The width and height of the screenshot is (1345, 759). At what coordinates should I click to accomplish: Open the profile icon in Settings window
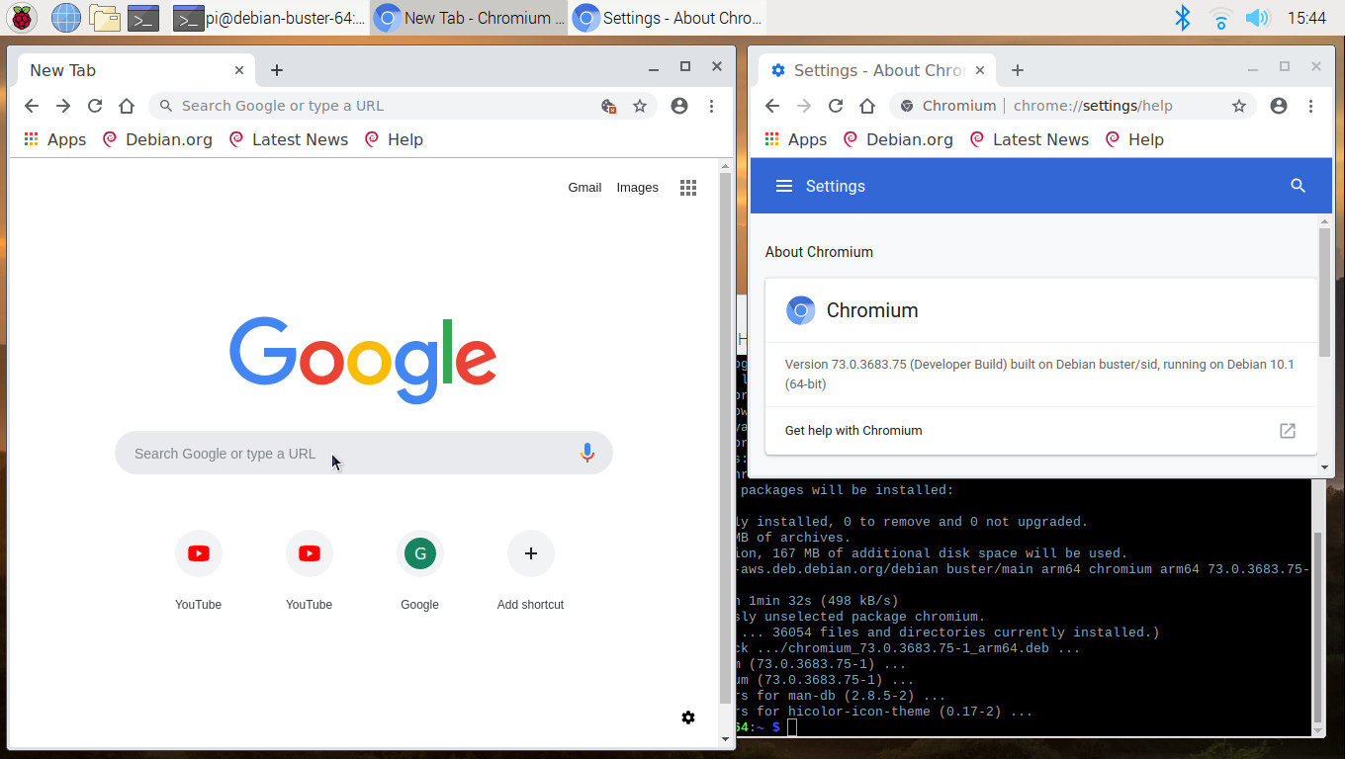1279,106
